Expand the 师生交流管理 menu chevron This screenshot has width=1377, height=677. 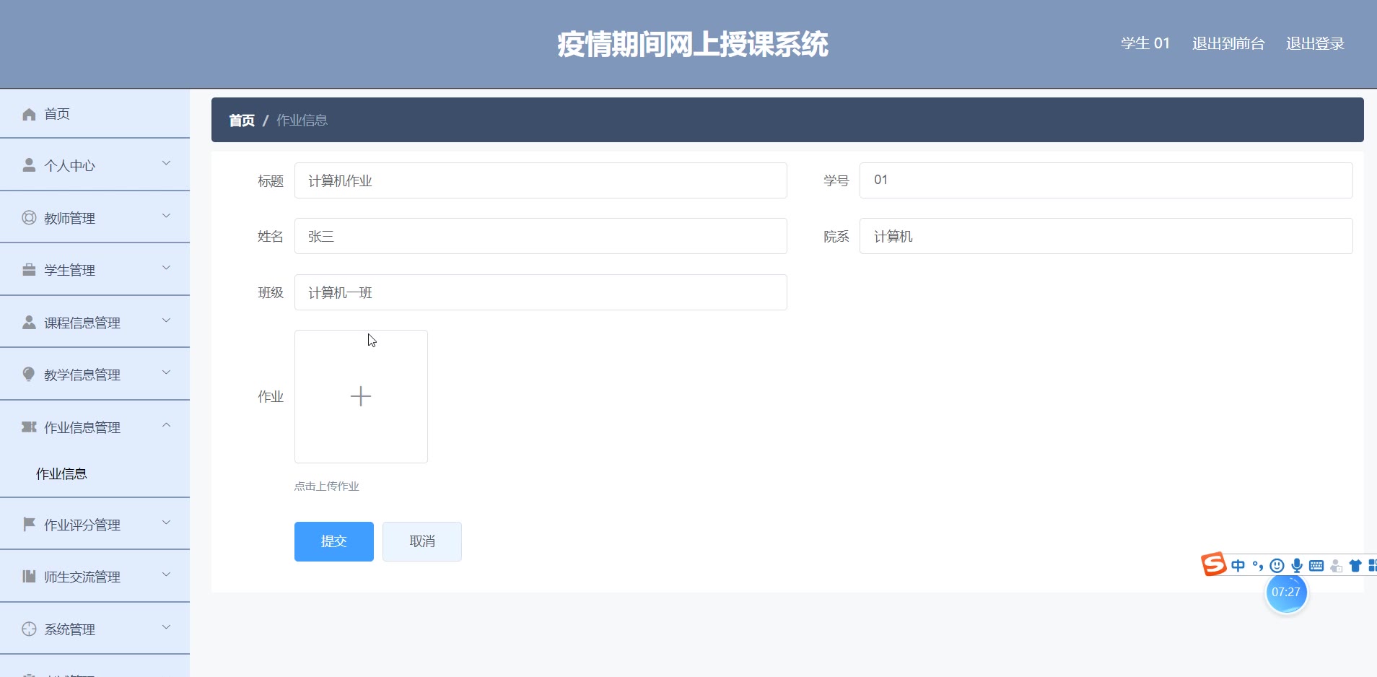coord(166,575)
